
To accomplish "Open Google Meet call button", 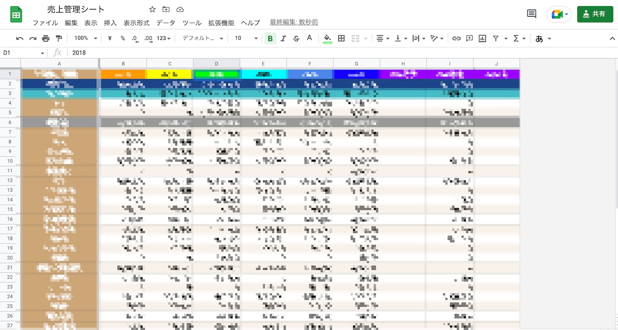I will pyautogui.click(x=559, y=14).
